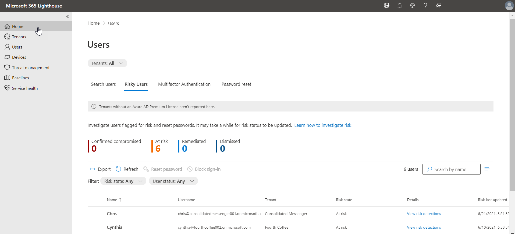Click the Users breadcrumb text
Viewport: 515px width, 234px height.
coord(113,23)
